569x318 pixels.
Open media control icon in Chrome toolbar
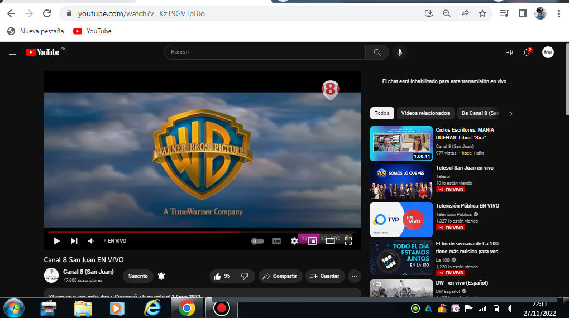(504, 13)
